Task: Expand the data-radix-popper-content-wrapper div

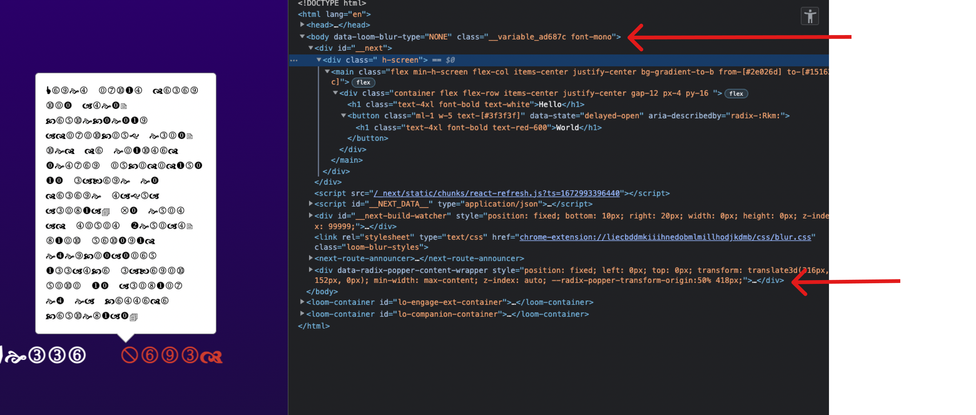Action: coord(311,270)
